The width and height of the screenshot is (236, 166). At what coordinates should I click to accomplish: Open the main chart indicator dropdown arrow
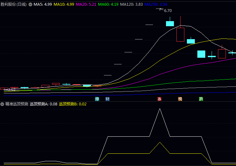pyautogui.click(x=30, y=4)
